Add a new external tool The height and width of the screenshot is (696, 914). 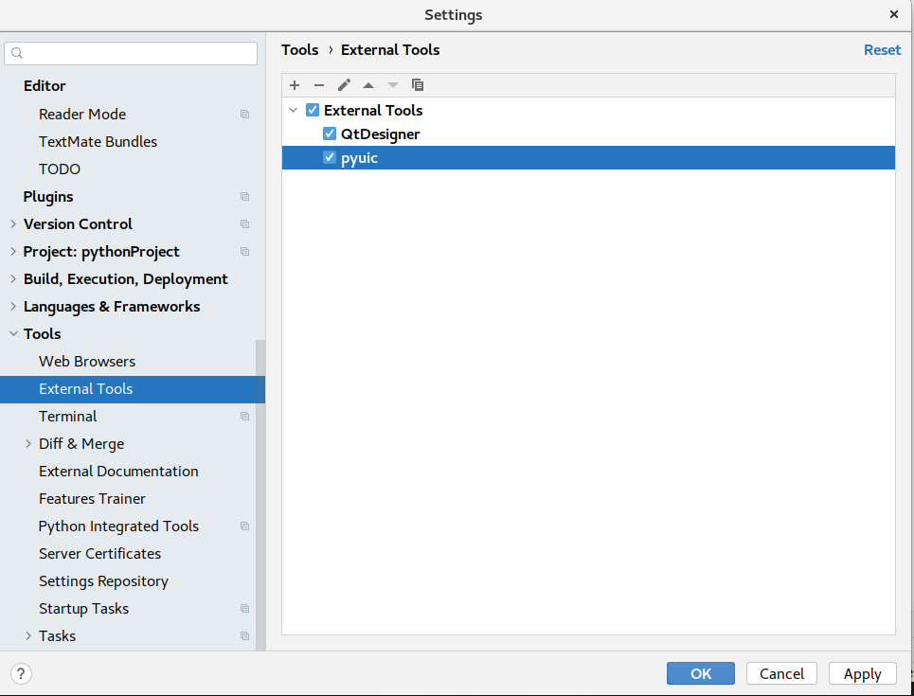295,85
